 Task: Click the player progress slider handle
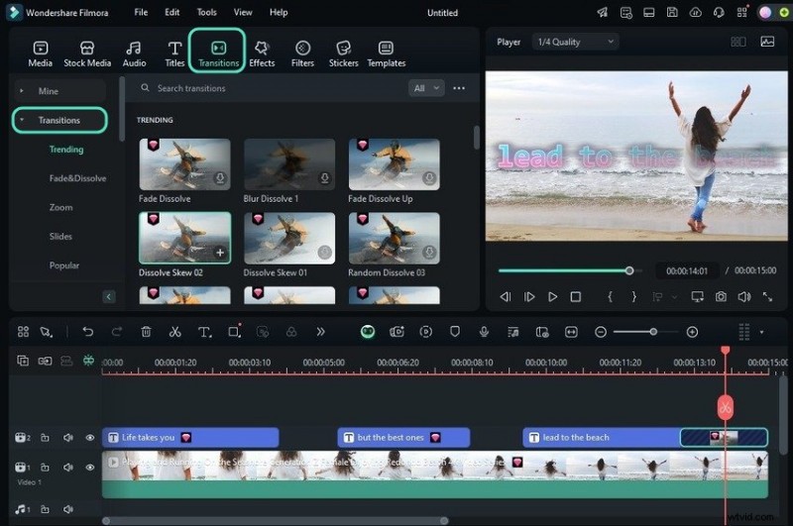pos(629,270)
